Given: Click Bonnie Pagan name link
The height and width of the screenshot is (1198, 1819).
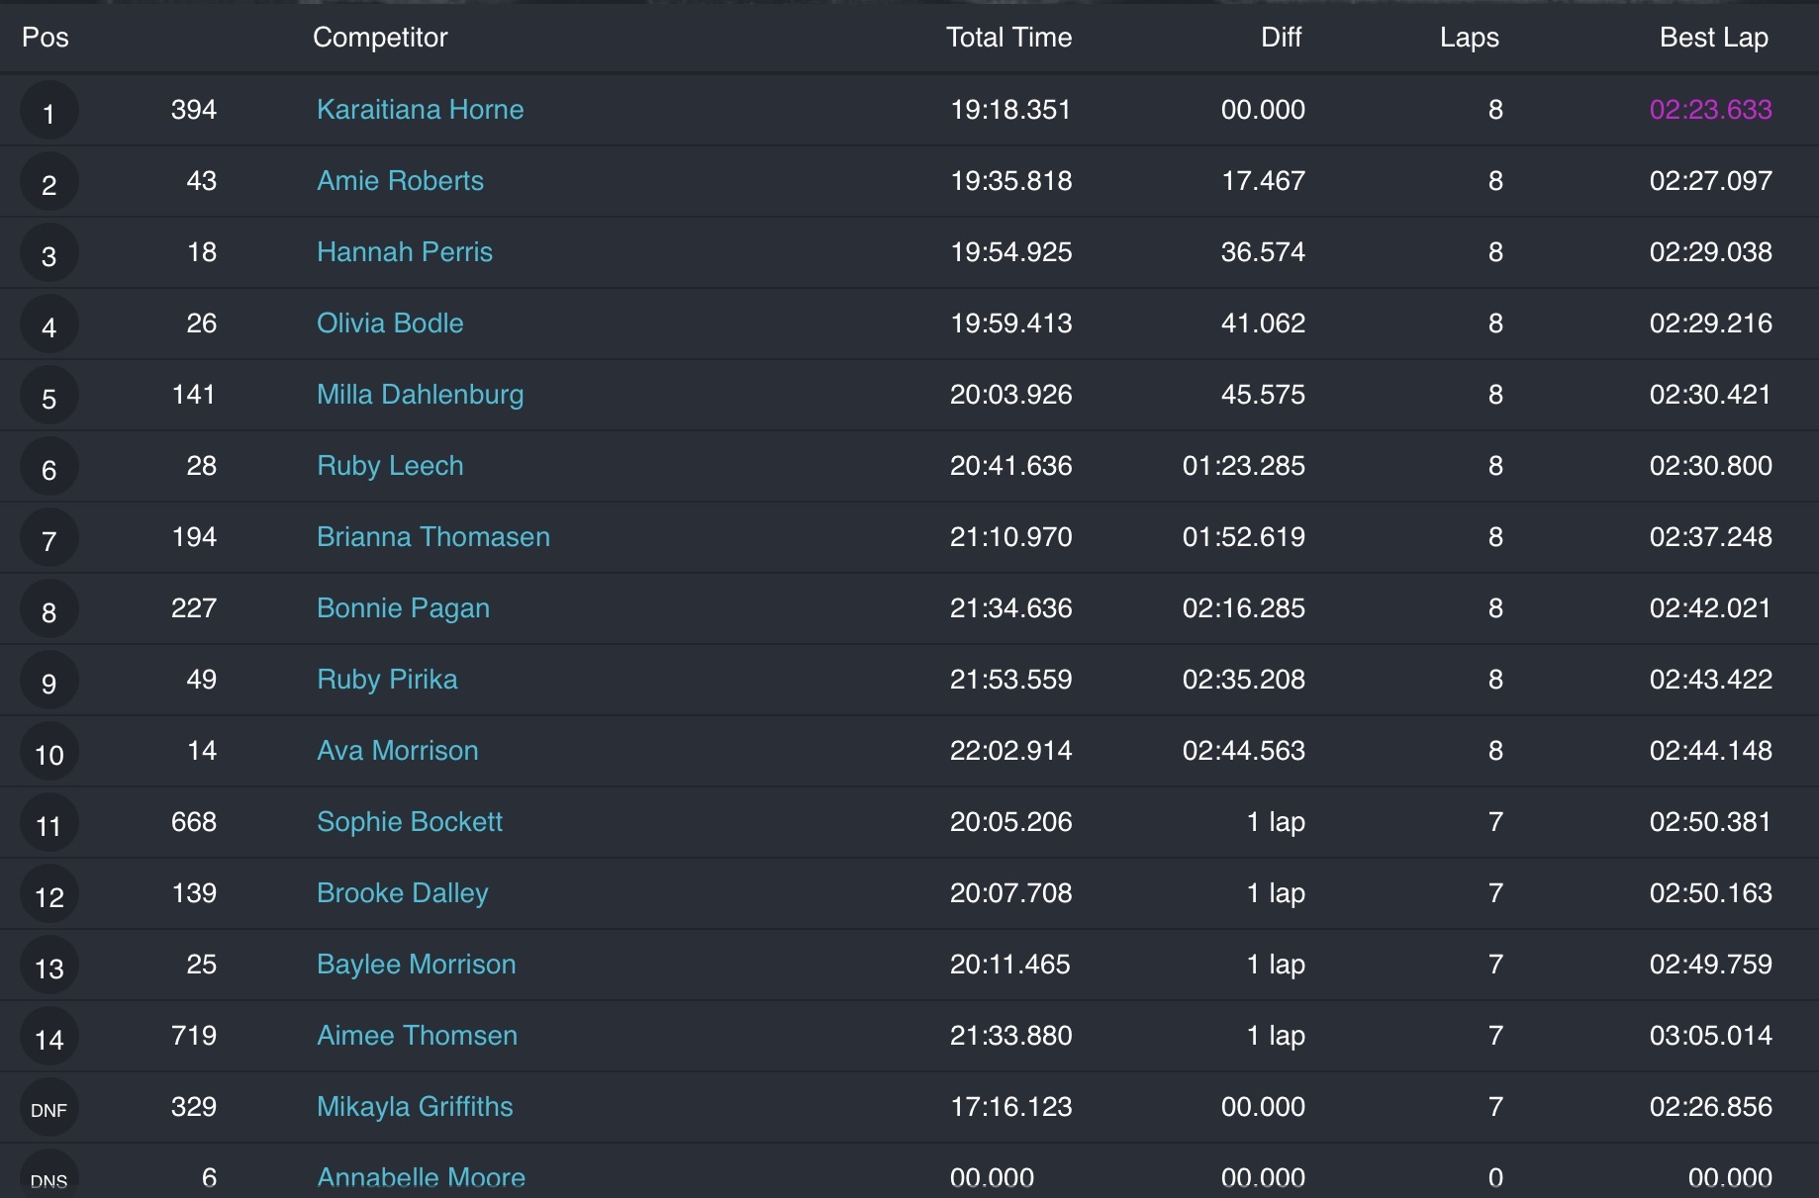Looking at the screenshot, I should coord(403,608).
